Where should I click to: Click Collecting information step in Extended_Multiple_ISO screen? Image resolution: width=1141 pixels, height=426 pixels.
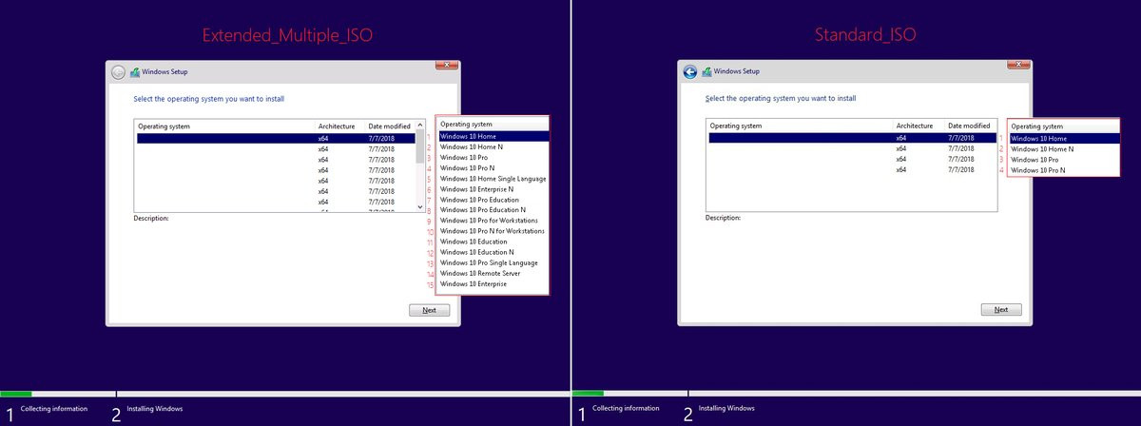[x=54, y=408]
